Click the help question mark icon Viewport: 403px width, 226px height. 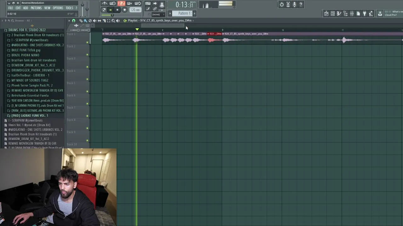(x=301, y=4)
